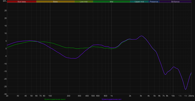Click the -15 SPL axis value

[5, 71]
